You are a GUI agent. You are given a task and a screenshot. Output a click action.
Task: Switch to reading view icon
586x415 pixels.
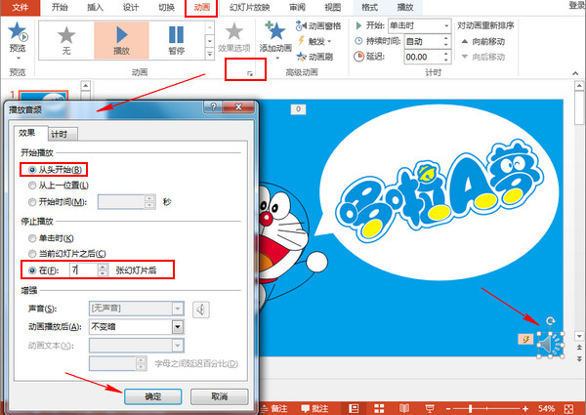click(404, 408)
